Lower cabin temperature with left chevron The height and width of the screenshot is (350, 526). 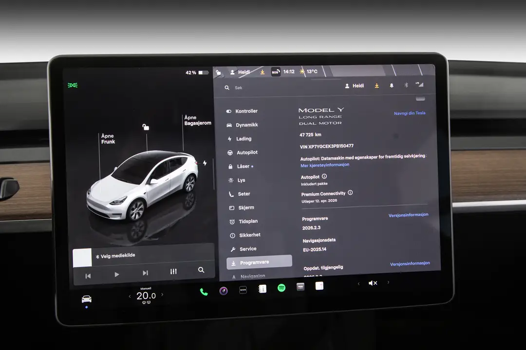130,296
